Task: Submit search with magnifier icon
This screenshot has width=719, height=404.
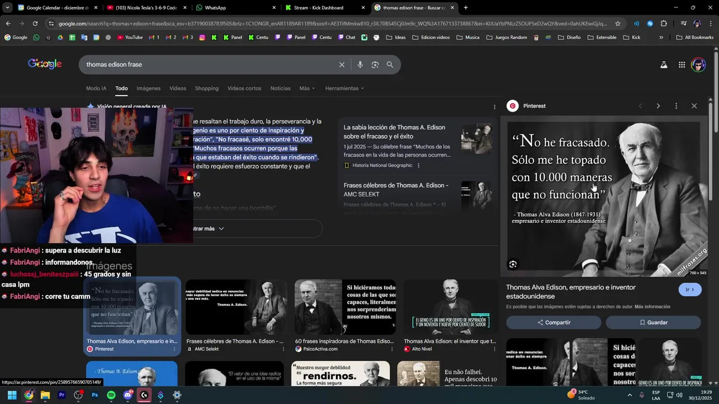Action: point(390,65)
